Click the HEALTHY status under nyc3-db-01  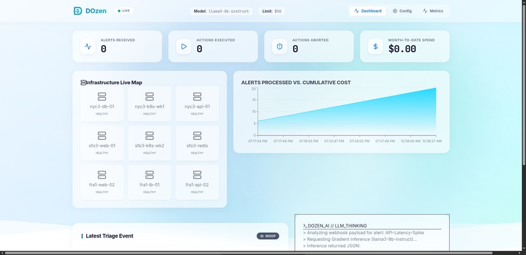[102, 113]
